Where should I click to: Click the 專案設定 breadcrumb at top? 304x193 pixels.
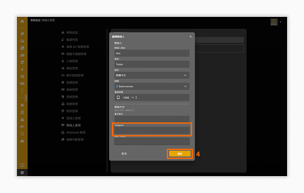(x=35, y=20)
